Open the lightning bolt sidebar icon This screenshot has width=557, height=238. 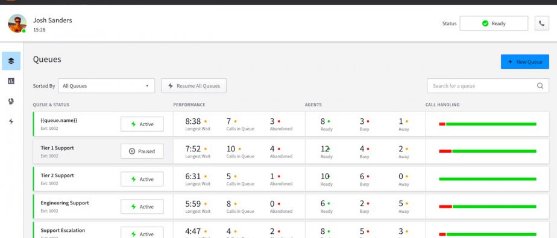tap(11, 121)
